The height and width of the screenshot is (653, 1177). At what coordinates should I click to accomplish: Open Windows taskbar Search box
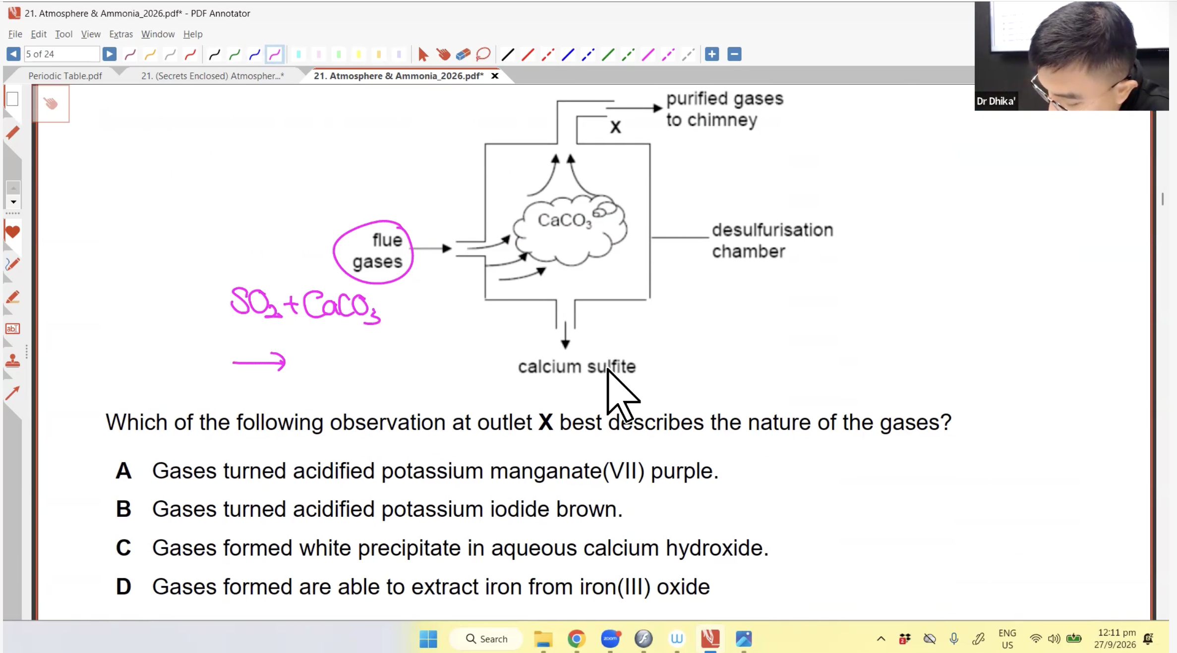(x=486, y=639)
